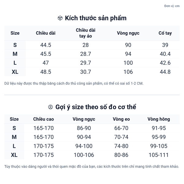
Task: Click the Cổ tay column header
Action: (165, 33)
